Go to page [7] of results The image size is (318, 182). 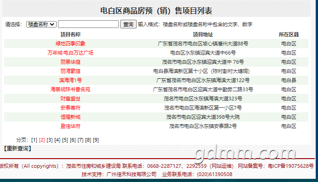point(81,140)
